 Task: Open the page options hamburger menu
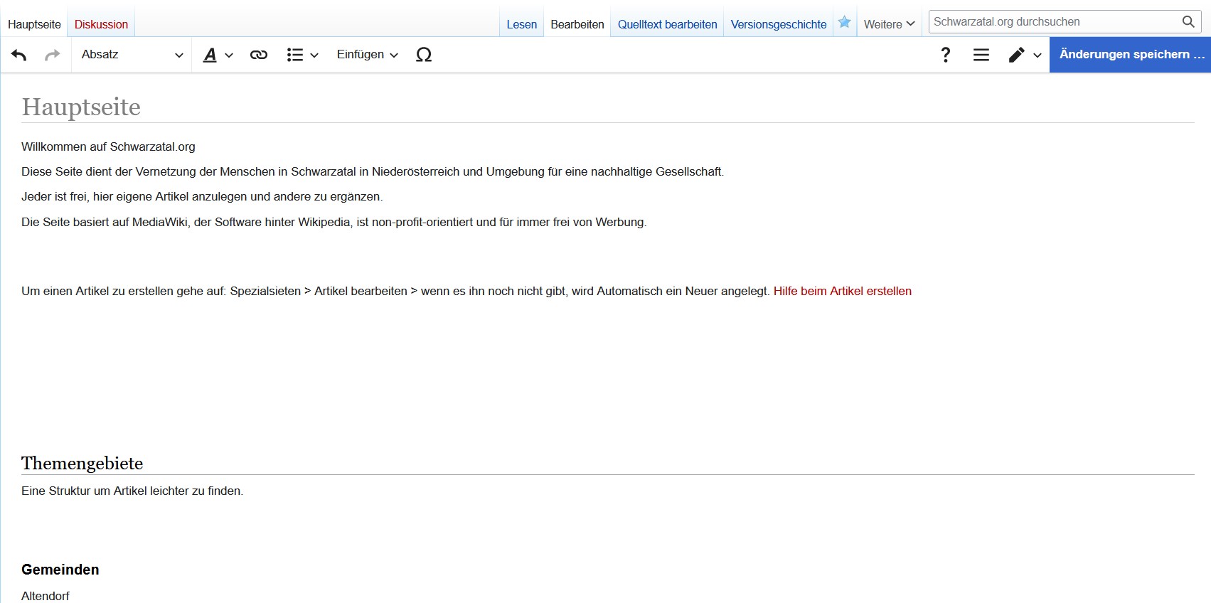pos(981,55)
